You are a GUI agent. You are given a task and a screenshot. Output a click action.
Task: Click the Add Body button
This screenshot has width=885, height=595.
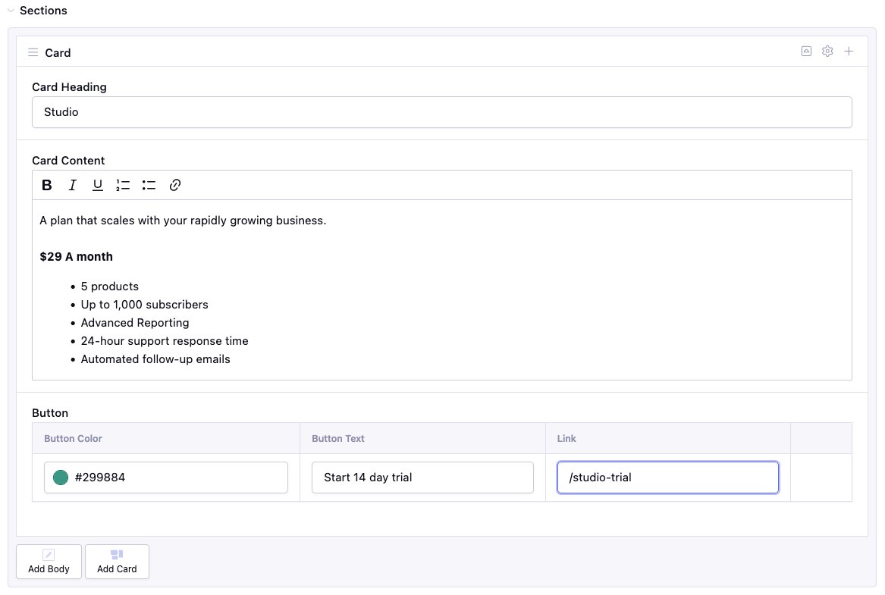49,561
